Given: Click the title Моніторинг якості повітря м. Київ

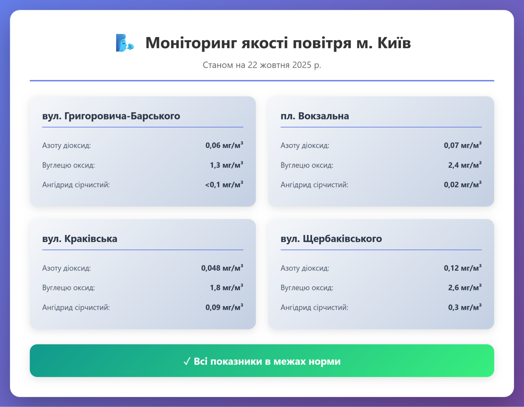Looking at the screenshot, I should [x=278, y=43].
